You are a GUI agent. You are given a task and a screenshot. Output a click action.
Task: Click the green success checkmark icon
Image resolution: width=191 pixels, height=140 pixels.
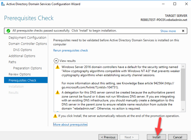(x=8, y=31)
